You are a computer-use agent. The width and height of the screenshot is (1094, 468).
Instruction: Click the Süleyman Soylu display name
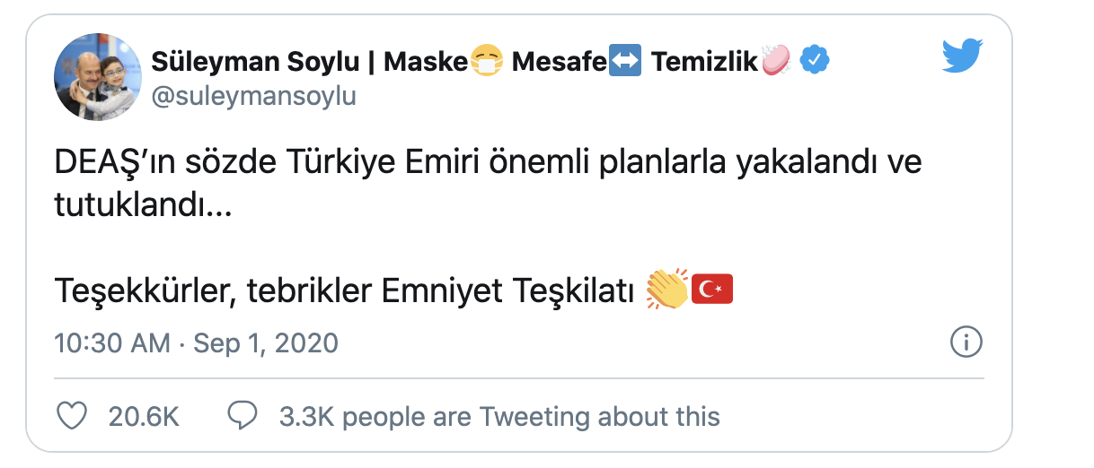[x=260, y=62]
